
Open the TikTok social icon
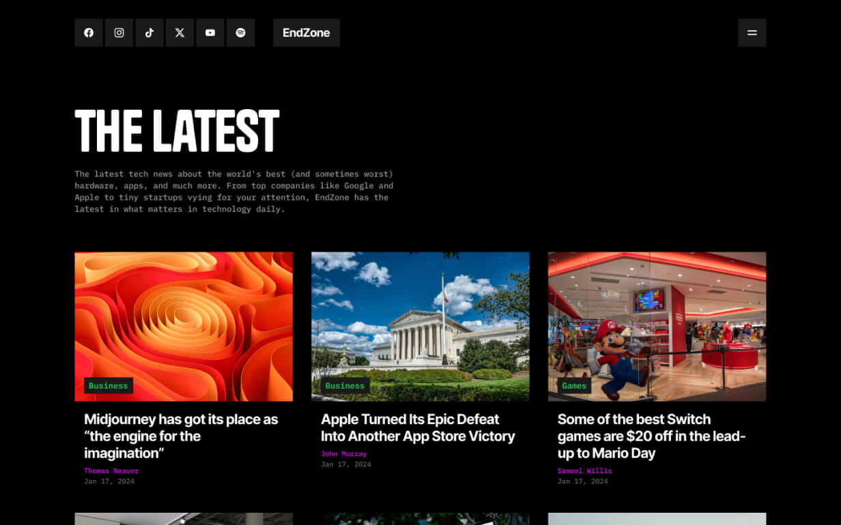point(149,33)
